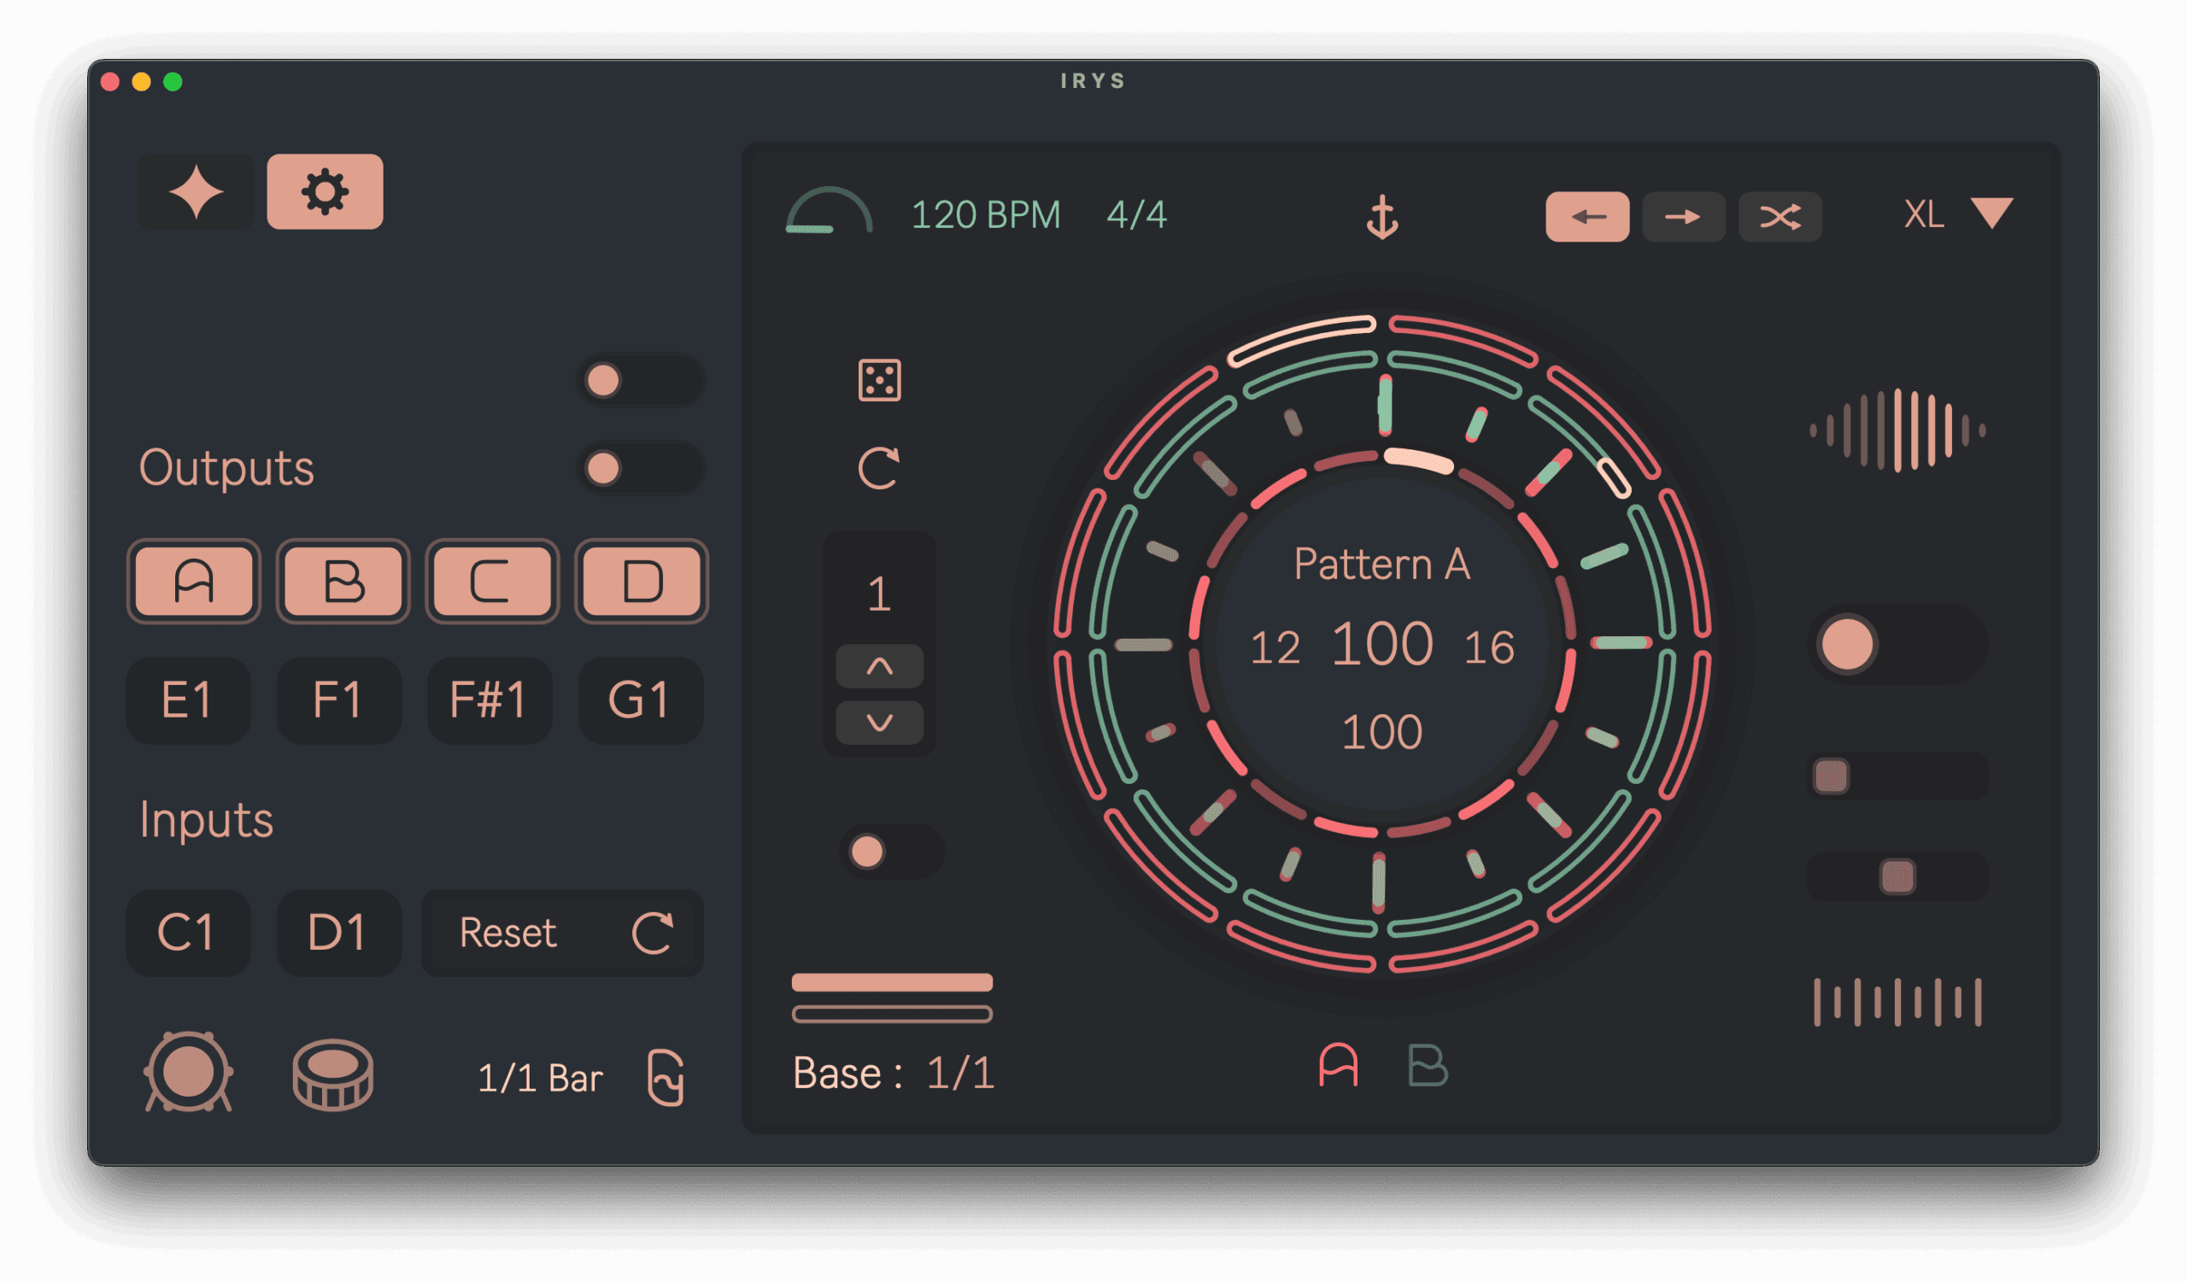2187x1282 pixels.
Task: Switch to pattern A at bottom
Action: (x=1338, y=1065)
